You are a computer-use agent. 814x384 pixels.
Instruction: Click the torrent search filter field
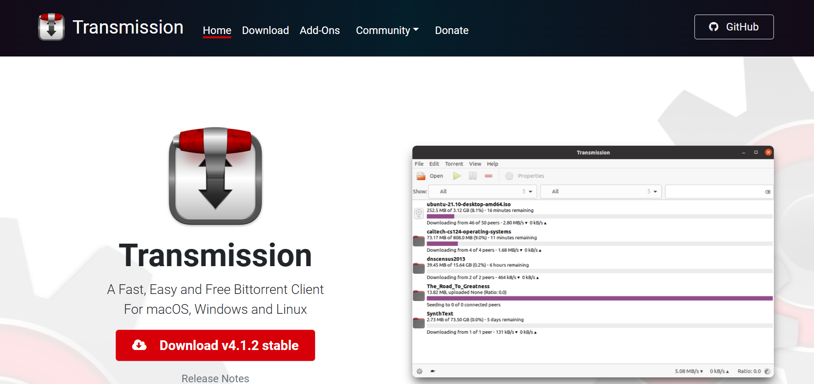coord(719,192)
